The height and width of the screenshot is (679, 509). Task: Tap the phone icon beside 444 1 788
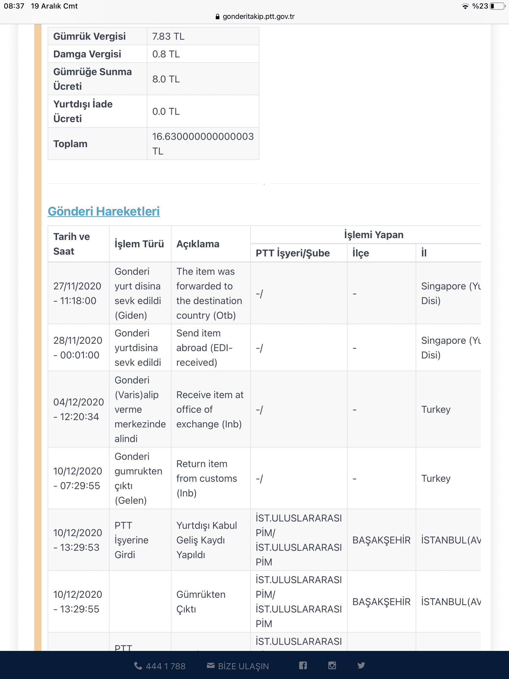pyautogui.click(x=138, y=666)
